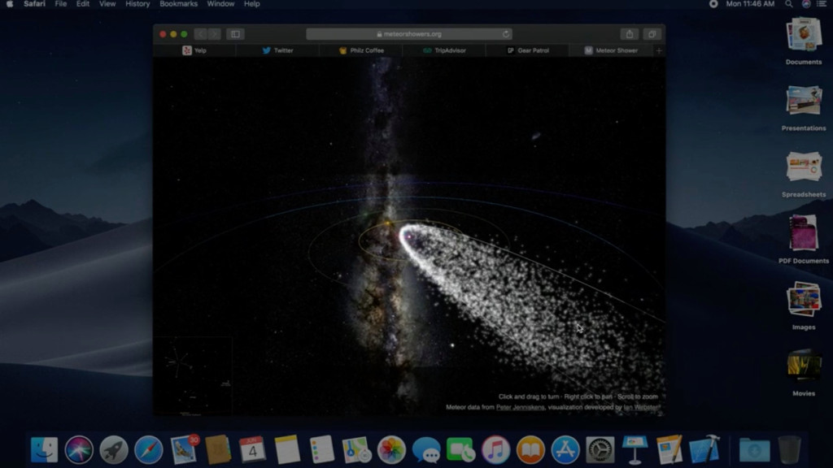
Task: Open Pages icon in Dock
Action: [669, 449]
